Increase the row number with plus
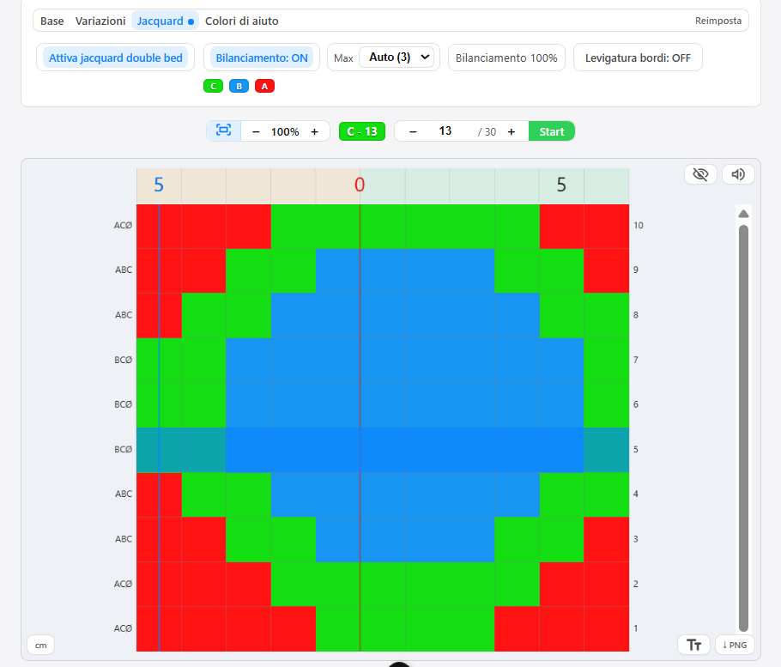The height and width of the screenshot is (667, 781). point(512,131)
